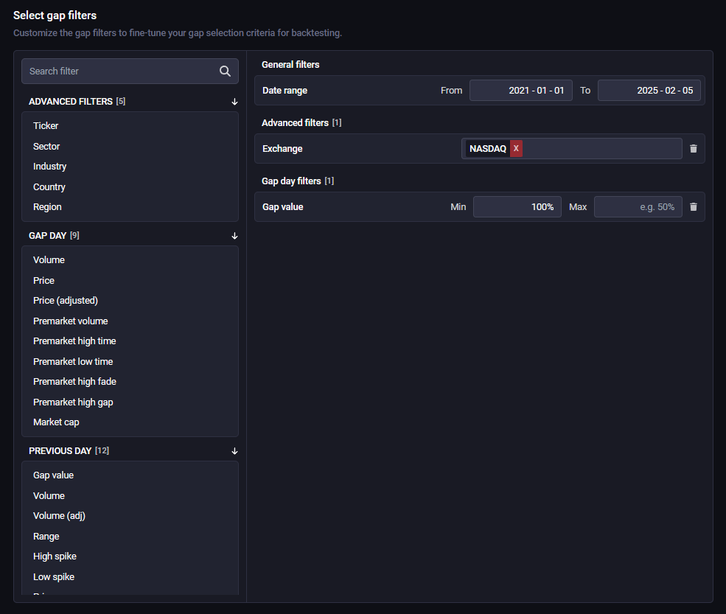Add the Industry filter
Viewport: 726px width, 614px height.
click(49, 167)
